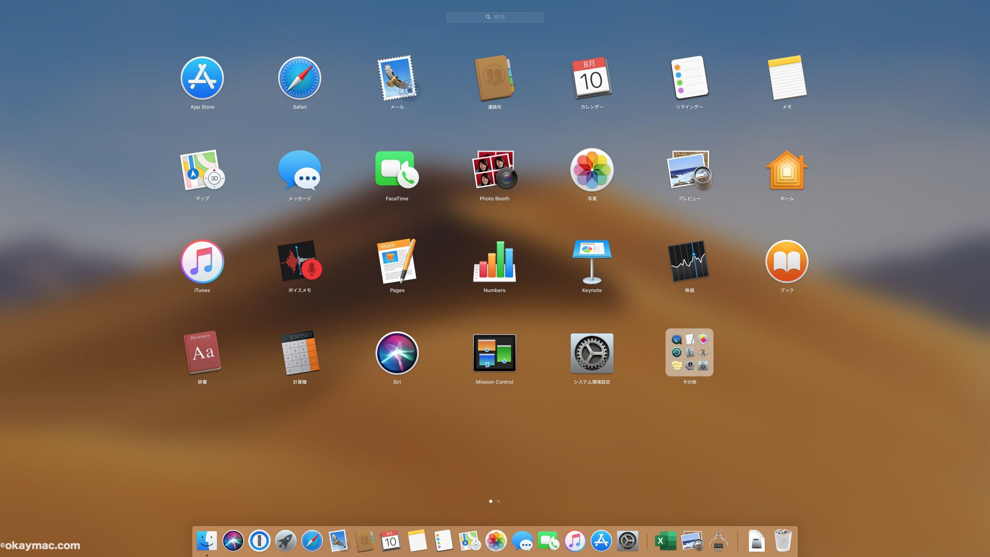Image resolution: width=990 pixels, height=557 pixels.
Task: Open Preview icon in the Dock
Action: tap(692, 541)
